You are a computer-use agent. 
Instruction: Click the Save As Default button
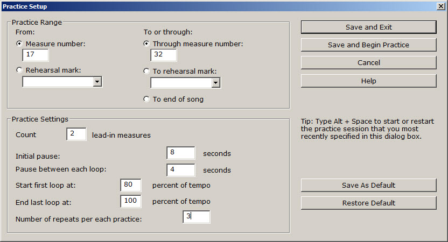tap(368, 185)
